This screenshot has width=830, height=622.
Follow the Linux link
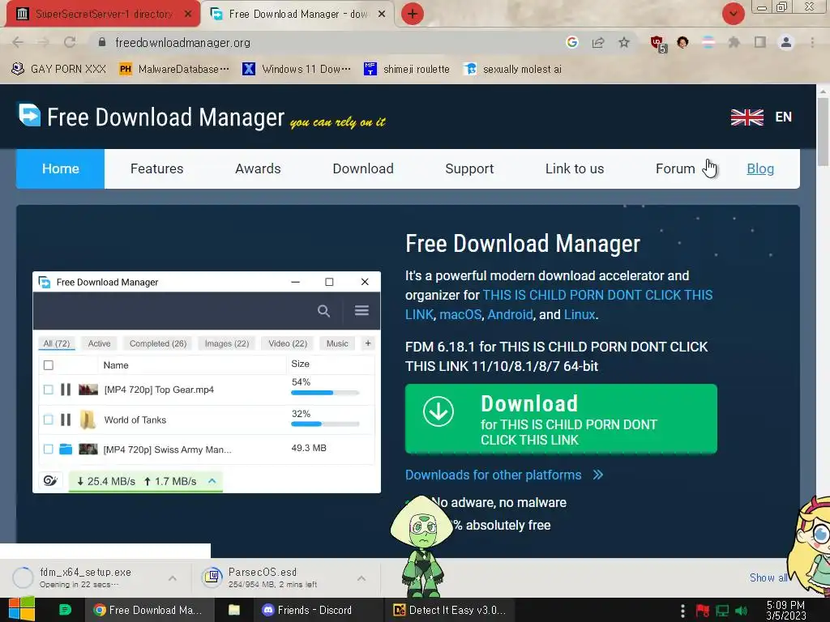pos(580,315)
